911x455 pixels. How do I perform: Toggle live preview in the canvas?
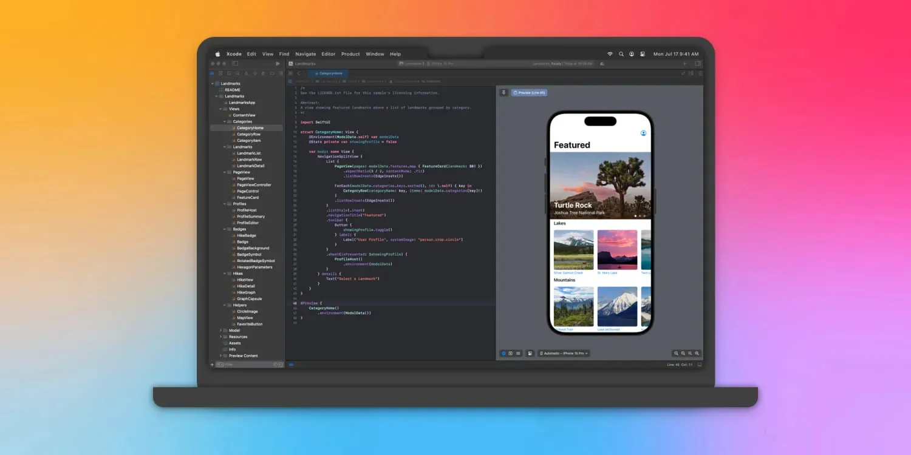click(x=503, y=353)
